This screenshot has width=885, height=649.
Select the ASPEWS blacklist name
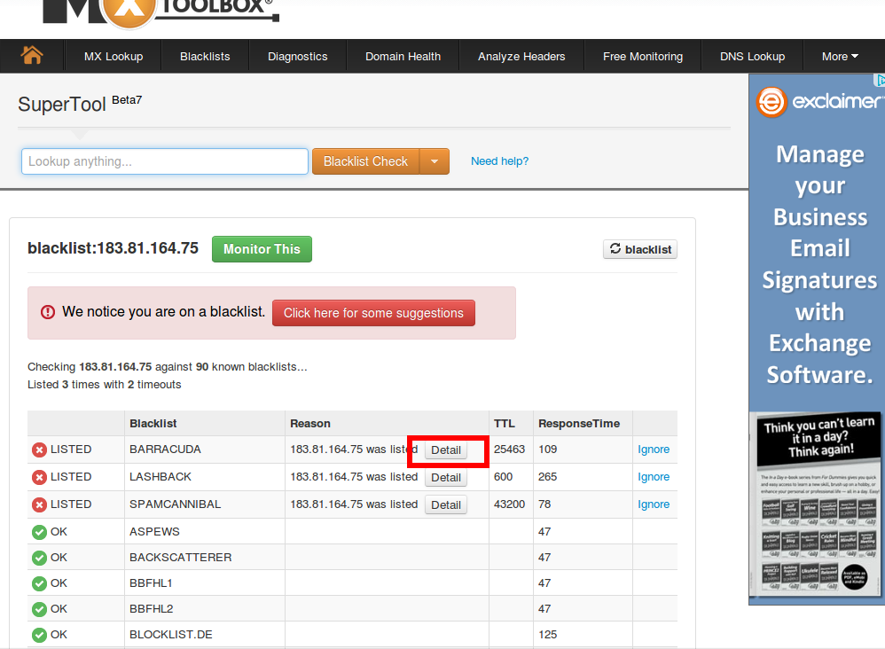pos(154,532)
